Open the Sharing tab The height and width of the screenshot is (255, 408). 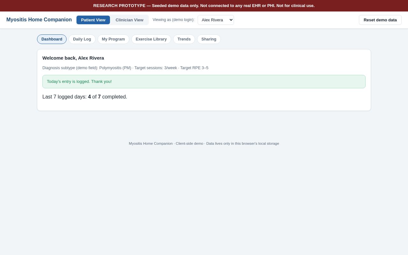coord(209,39)
